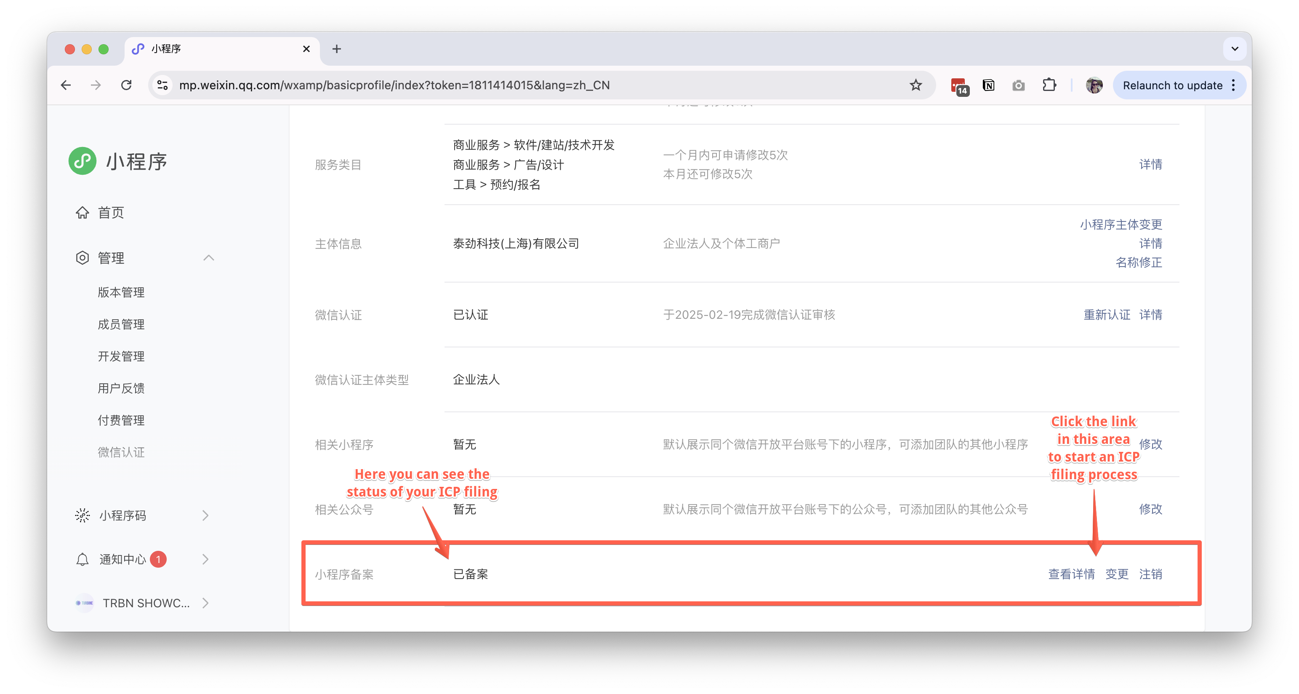Image resolution: width=1299 pixels, height=694 pixels.
Task: Open the camera screenshot extension
Action: pyautogui.click(x=1018, y=85)
